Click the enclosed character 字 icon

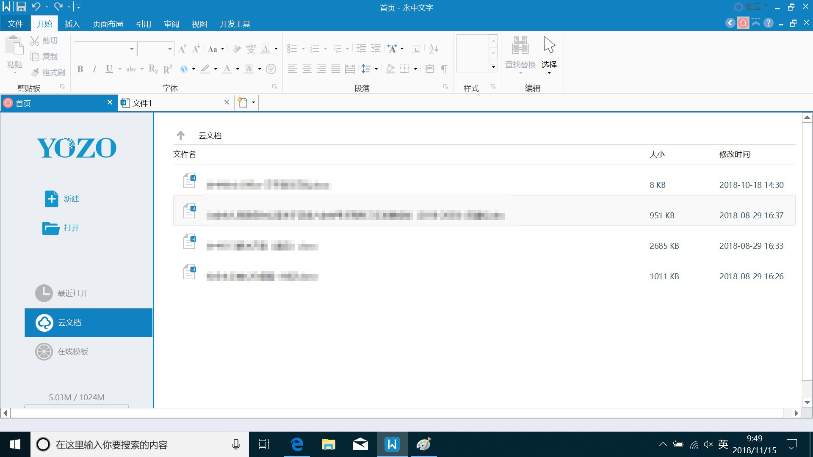(x=271, y=69)
